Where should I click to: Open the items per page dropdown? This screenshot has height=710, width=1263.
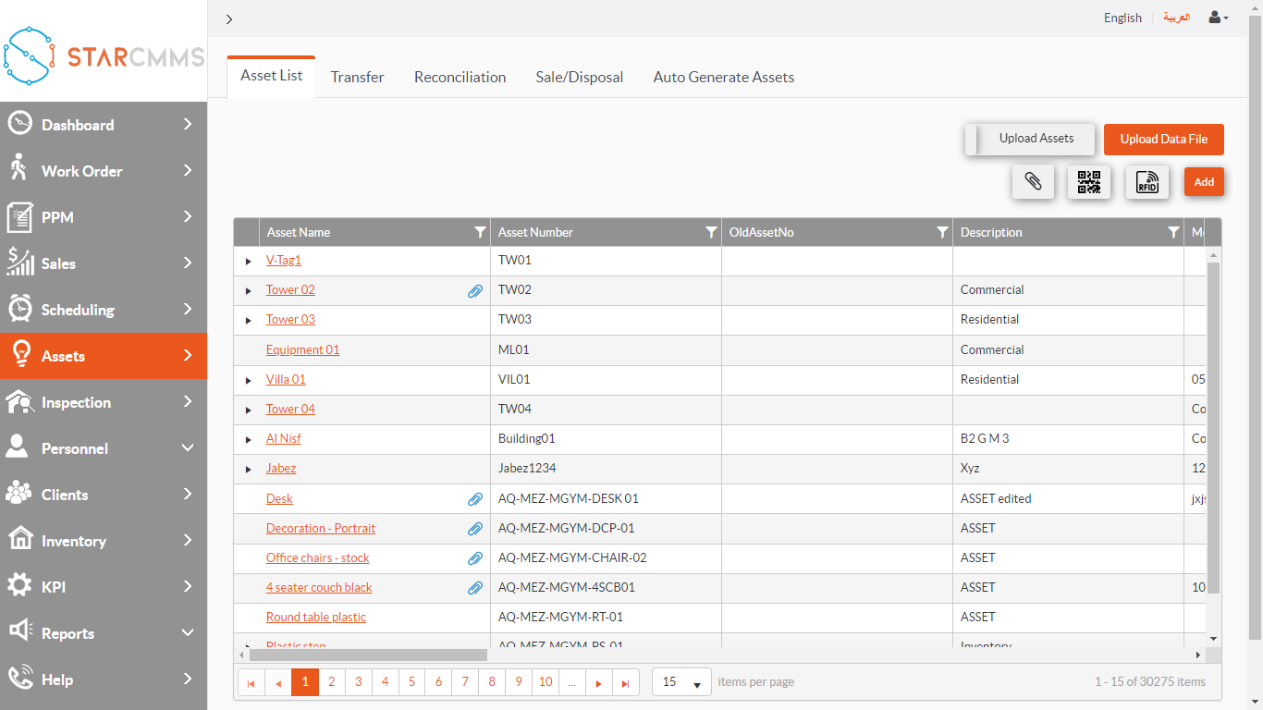point(681,682)
